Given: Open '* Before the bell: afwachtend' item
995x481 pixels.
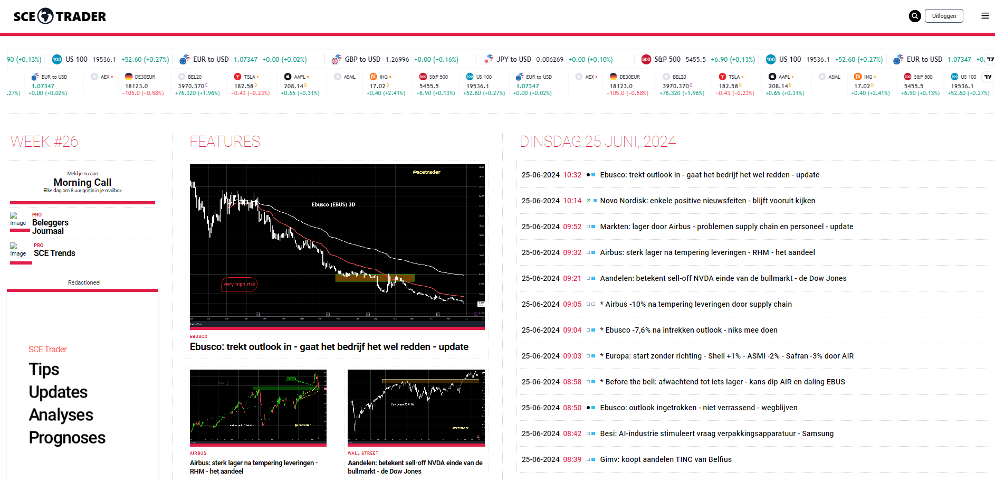Looking at the screenshot, I should point(722,382).
